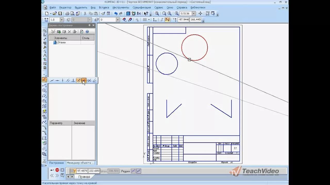
Task: Click the copy properties brush icon
Action: click(x=103, y=13)
